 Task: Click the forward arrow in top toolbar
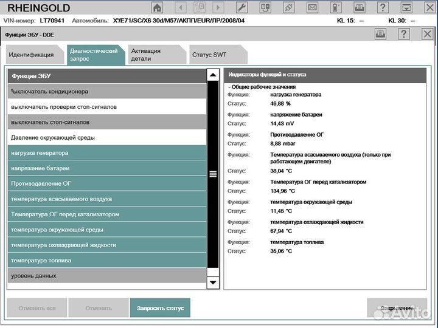click(x=218, y=7)
